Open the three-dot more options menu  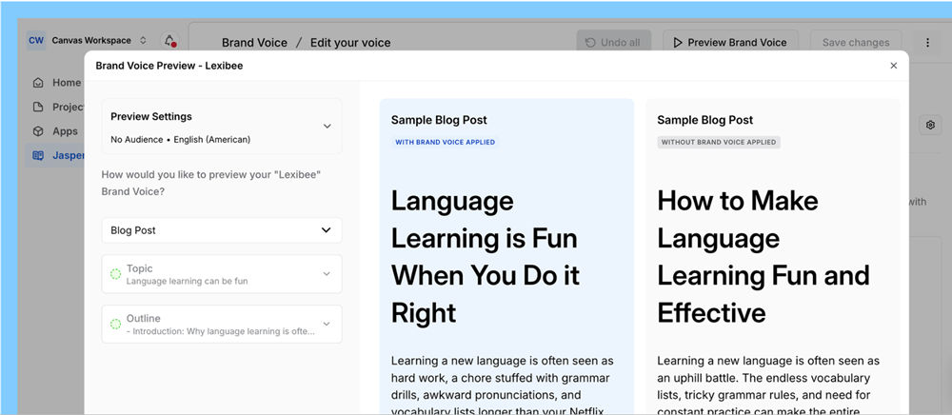(927, 43)
